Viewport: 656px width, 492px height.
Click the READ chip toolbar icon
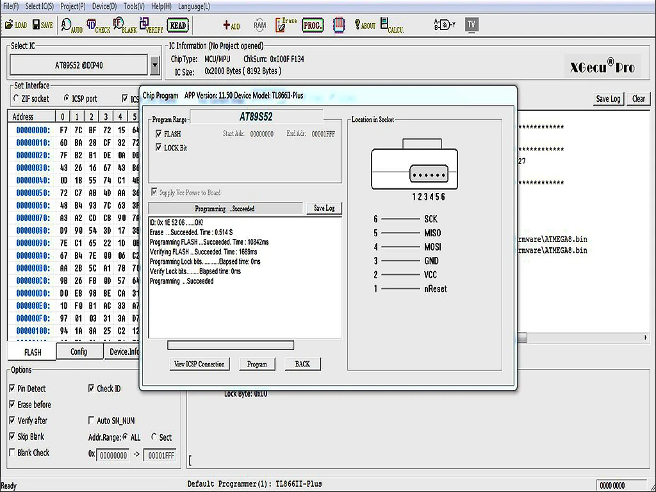[x=177, y=26]
